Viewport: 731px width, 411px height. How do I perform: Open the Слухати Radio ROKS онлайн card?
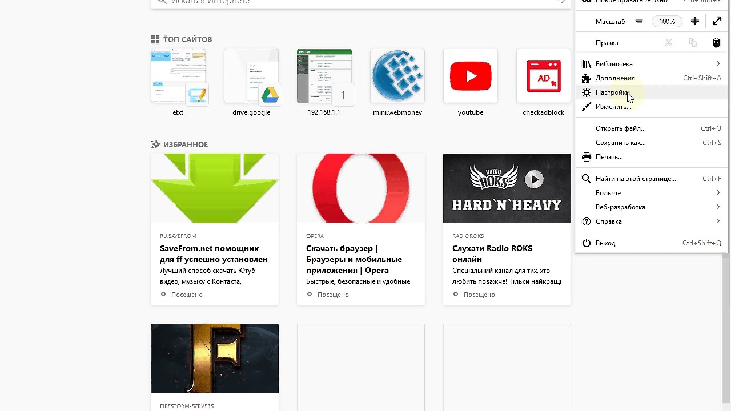pos(507,229)
